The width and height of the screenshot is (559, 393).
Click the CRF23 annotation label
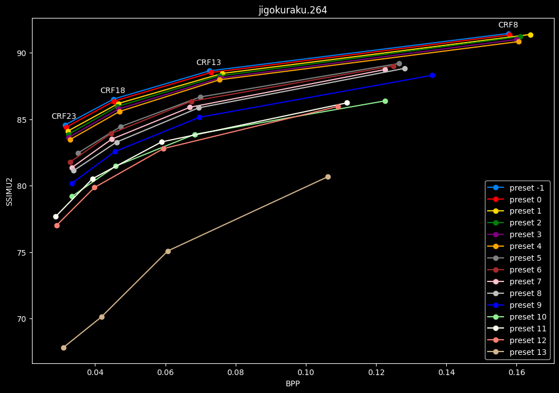pyautogui.click(x=64, y=117)
